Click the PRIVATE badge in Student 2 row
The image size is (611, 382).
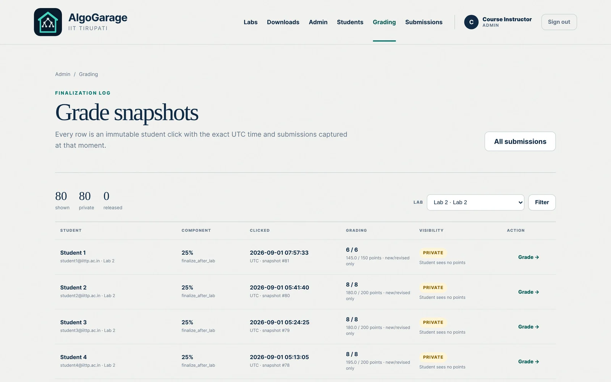433,288
